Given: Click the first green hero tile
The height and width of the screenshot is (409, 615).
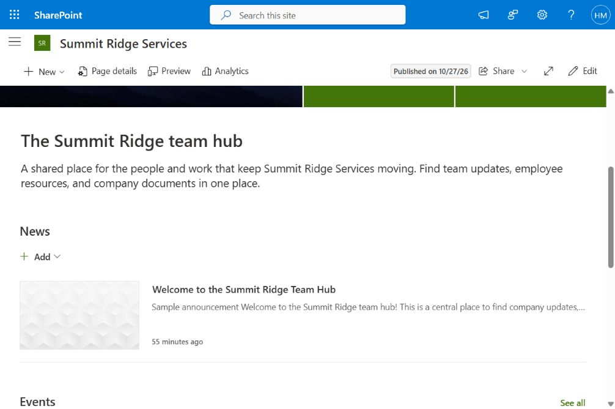Looking at the screenshot, I should 378,96.
